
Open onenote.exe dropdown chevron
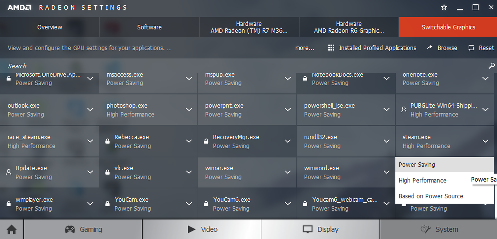pos(485,78)
